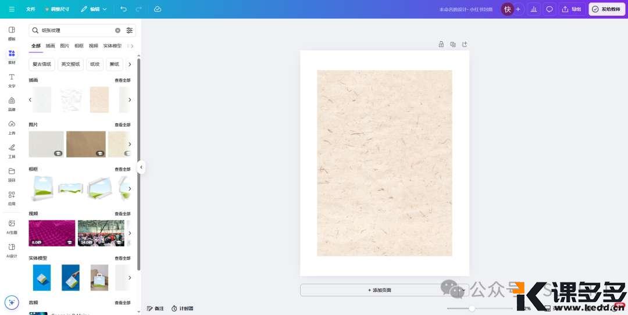
Task: Open the hamburger main menu
Action: point(12,9)
